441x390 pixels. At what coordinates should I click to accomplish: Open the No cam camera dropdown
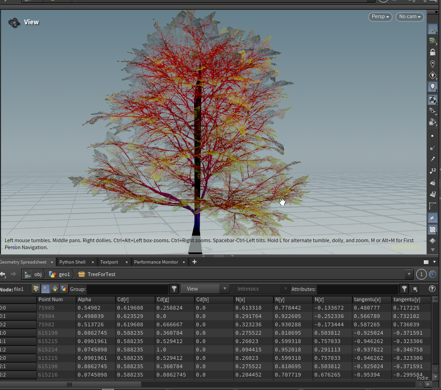(x=409, y=17)
